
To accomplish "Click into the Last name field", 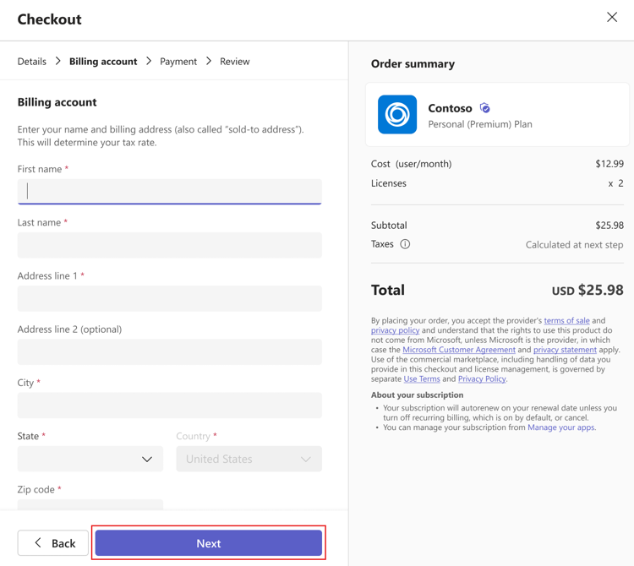I will (169, 245).
